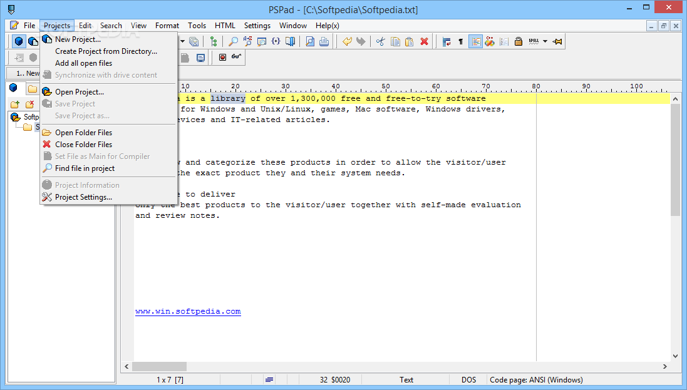Toggle special characters pilcrow icon
The width and height of the screenshot is (687, 390).
coord(460,41)
